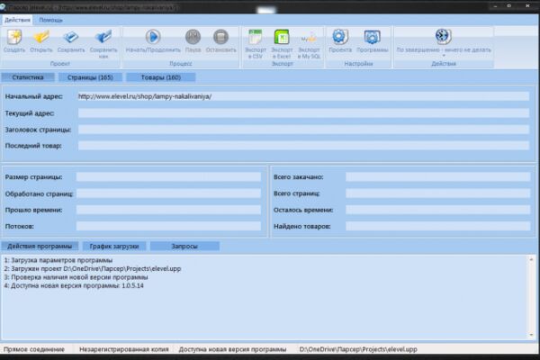Click the Текущий адрес field

pos(303,113)
